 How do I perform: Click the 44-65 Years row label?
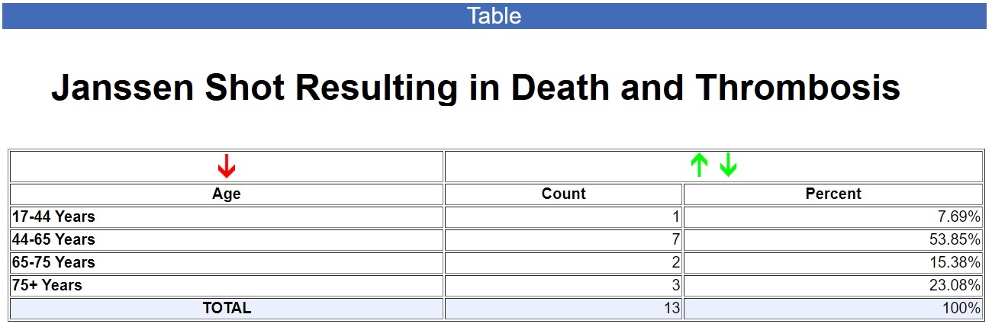point(53,239)
